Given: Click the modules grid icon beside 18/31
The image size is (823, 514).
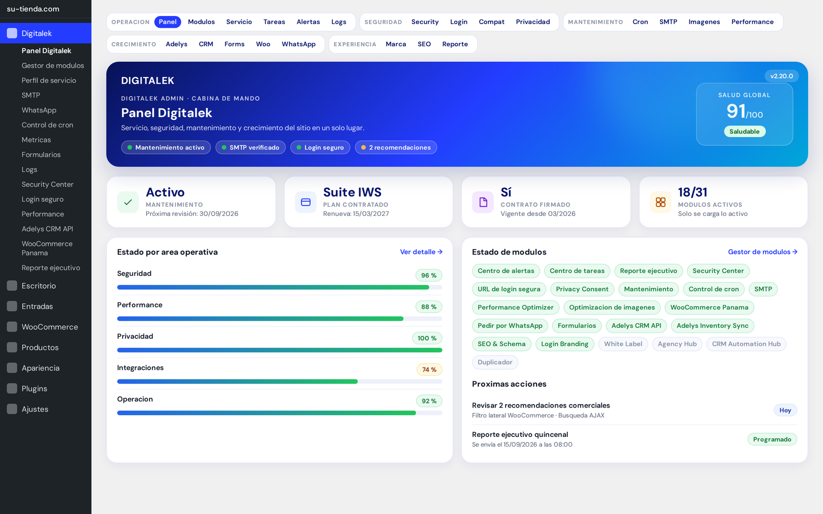Looking at the screenshot, I should tap(660, 202).
